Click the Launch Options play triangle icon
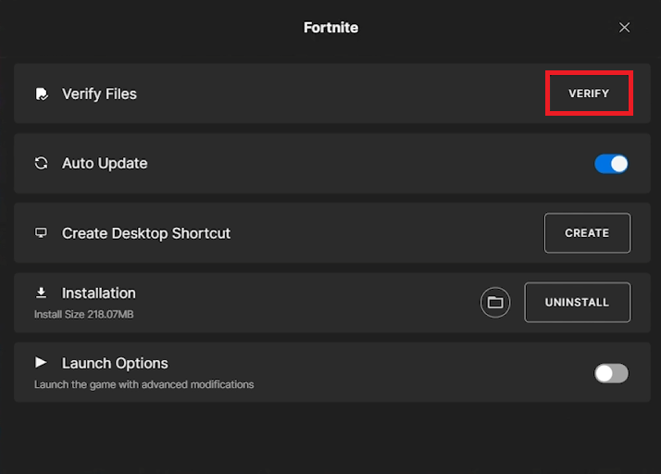This screenshot has height=474, width=661. (41, 362)
